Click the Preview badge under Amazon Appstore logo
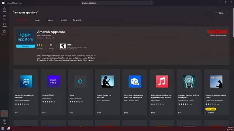 tap(25, 46)
